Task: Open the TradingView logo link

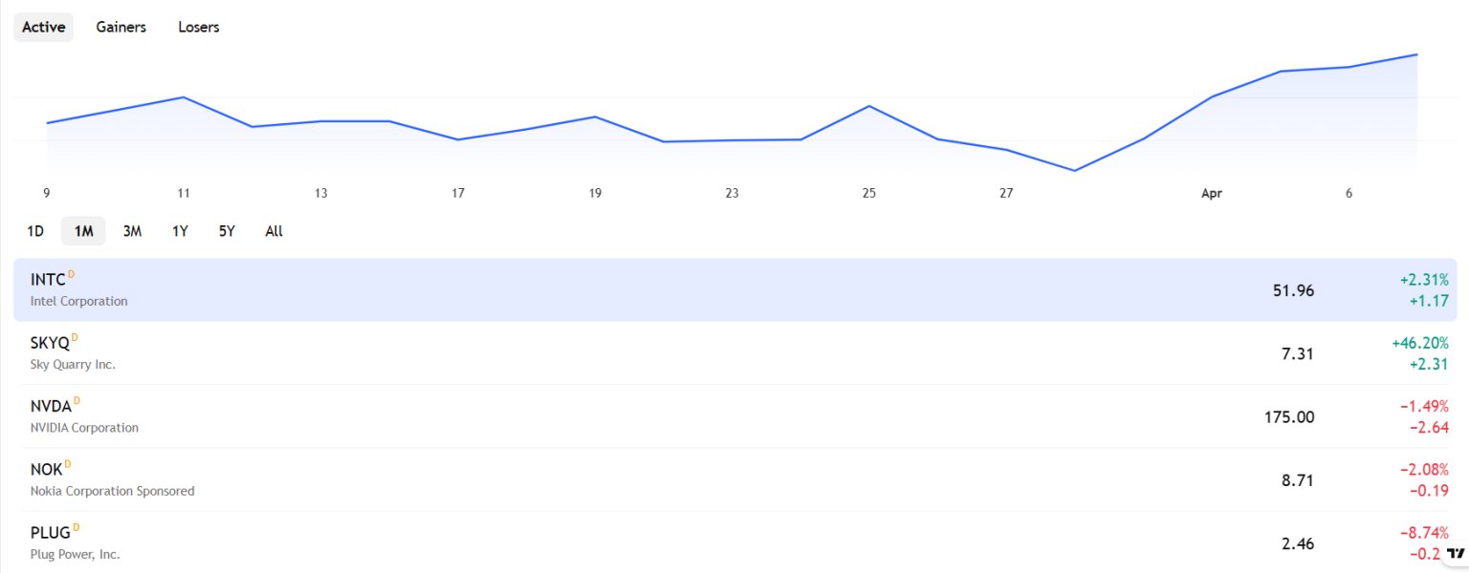Action: point(1456,553)
